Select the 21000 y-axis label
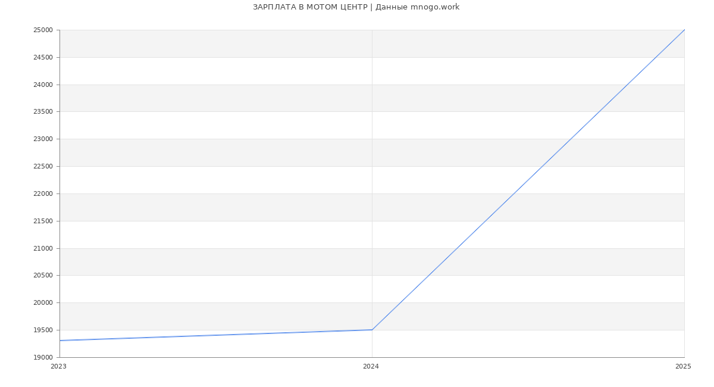714x387 pixels. coord(43,249)
